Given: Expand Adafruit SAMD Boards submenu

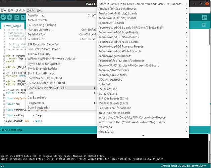Looking at the screenshot, I should [143, 4].
